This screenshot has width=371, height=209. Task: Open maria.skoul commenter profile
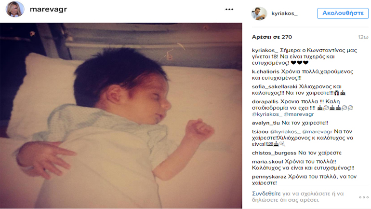click(x=267, y=162)
